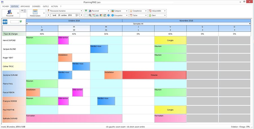This screenshot has width=254, height=129.
Task: Open the Catégorie filter dropdown
Action: 120,11
